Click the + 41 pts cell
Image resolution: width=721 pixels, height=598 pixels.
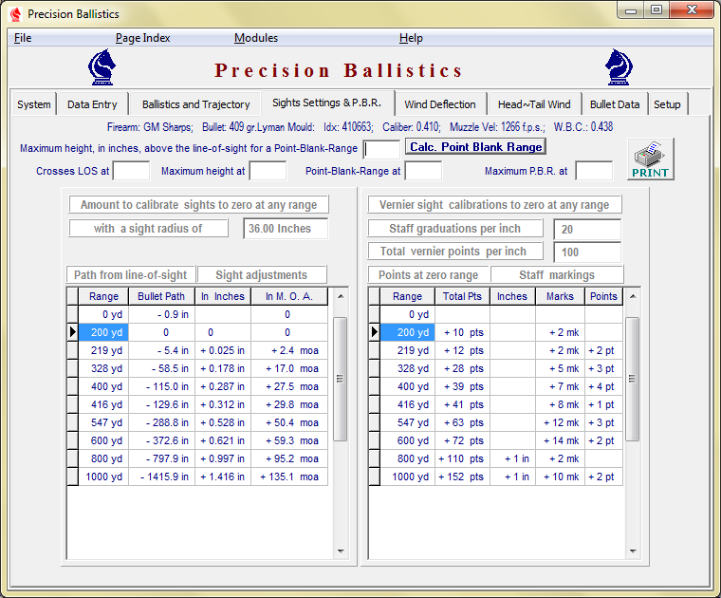(462, 404)
